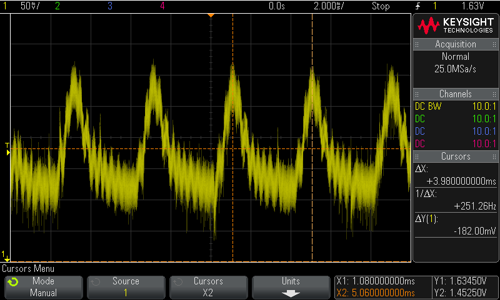Open the Cursors X2 softkey selection

208,287
